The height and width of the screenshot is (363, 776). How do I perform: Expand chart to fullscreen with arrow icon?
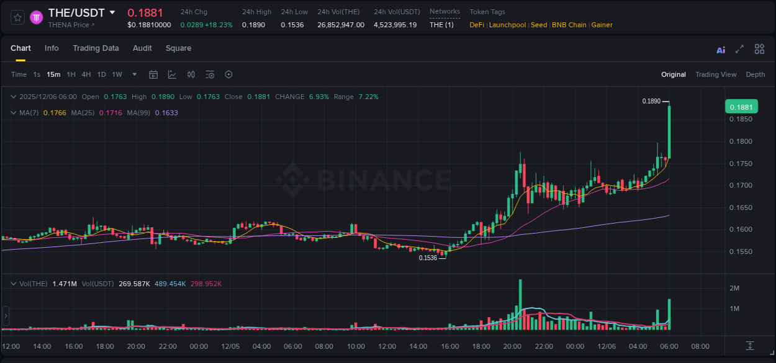pyautogui.click(x=739, y=48)
